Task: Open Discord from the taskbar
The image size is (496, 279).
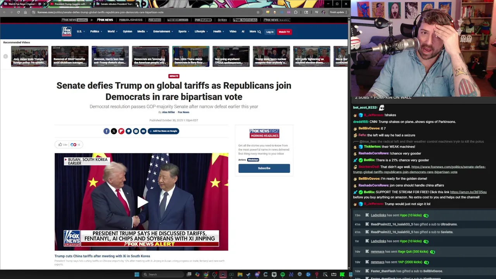Action: (x=257, y=274)
